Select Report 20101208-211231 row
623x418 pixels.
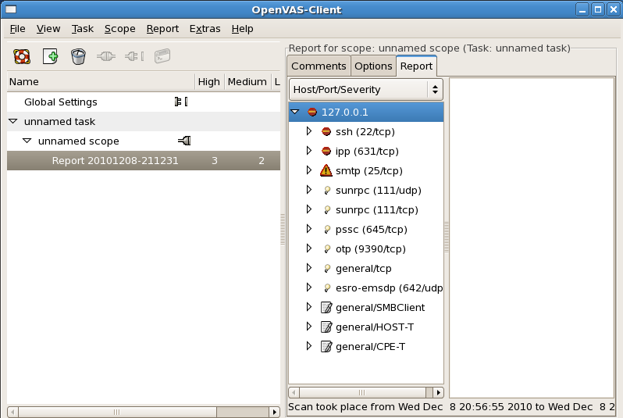tap(144, 161)
